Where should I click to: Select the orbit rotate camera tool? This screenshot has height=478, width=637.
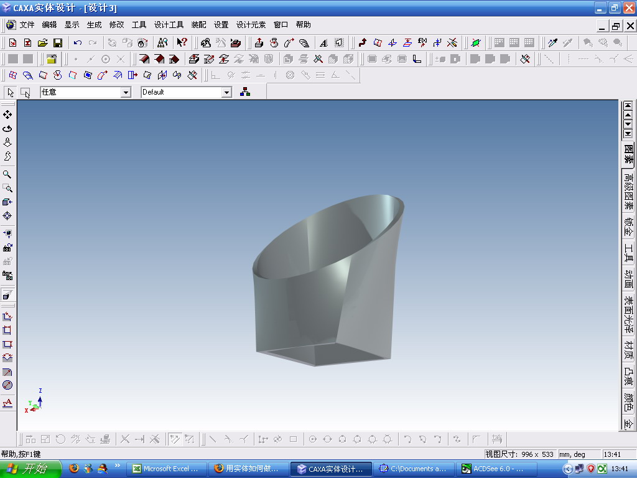(7, 128)
